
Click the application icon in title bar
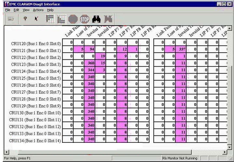pos(7,4)
